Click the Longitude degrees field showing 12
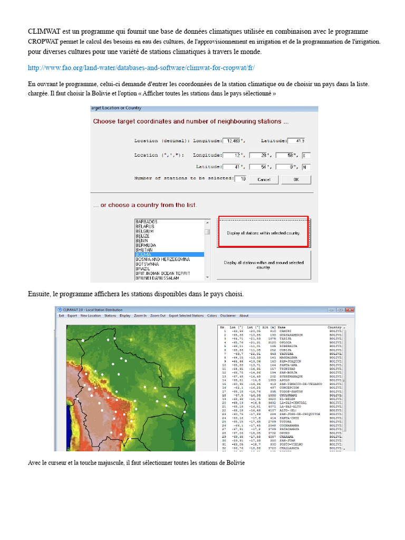405x540 pixels. coord(232,156)
